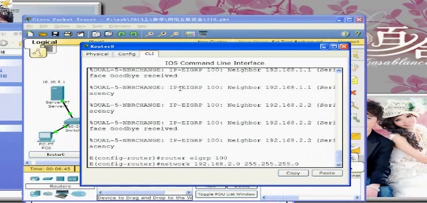
Task: Select the Add Complex PDU open envelope tool
Action: (355, 148)
